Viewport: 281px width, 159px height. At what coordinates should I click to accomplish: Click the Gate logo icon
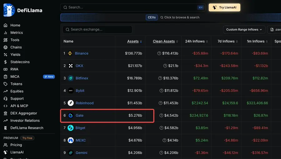point(71,115)
